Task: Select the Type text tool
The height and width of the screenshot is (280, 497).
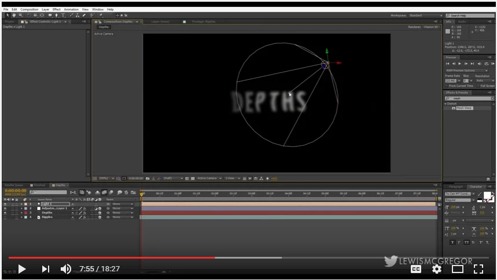Action: (x=63, y=15)
